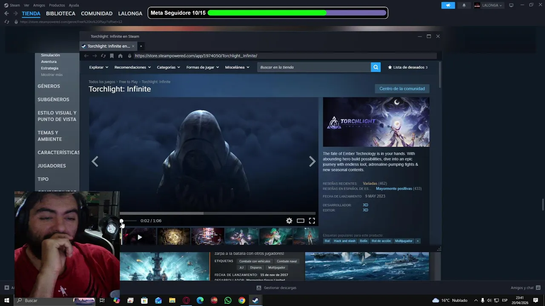Image resolution: width=545 pixels, height=306 pixels.
Task: Open the Ayuda menu
Action: click(x=74, y=5)
